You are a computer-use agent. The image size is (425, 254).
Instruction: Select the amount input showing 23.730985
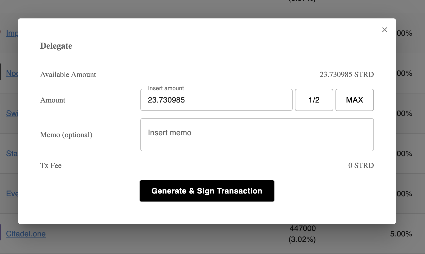pos(216,100)
